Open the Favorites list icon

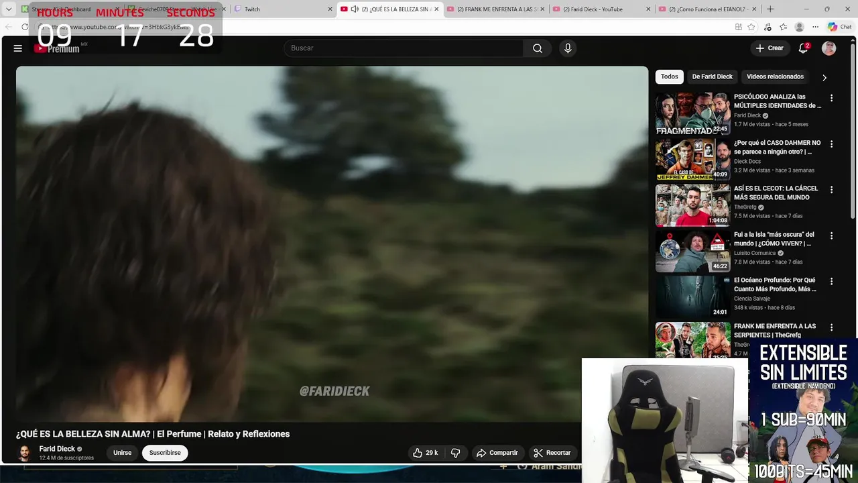[x=783, y=27]
